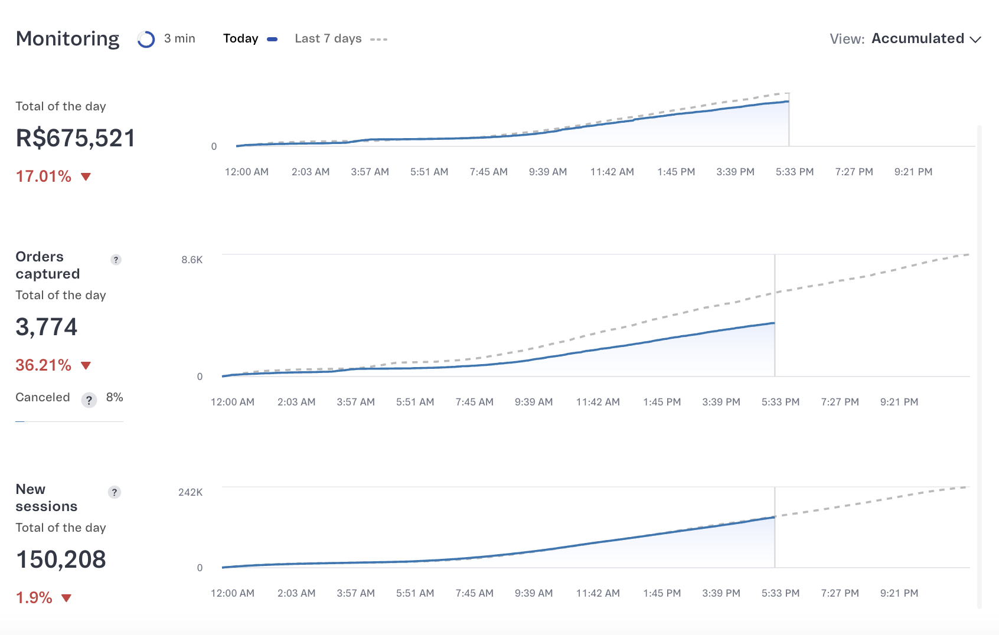Viewport: 999px width, 635px height.
Task: Click the R$675,521 total value
Action: [x=76, y=138]
